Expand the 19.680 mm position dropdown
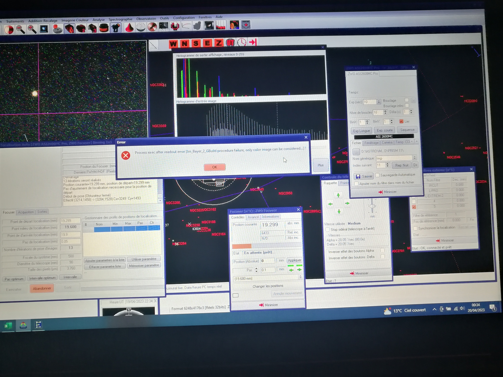 point(300,277)
